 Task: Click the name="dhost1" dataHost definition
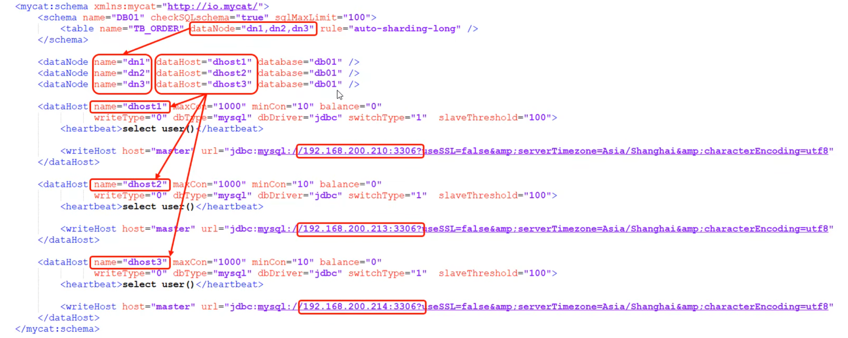coord(130,107)
